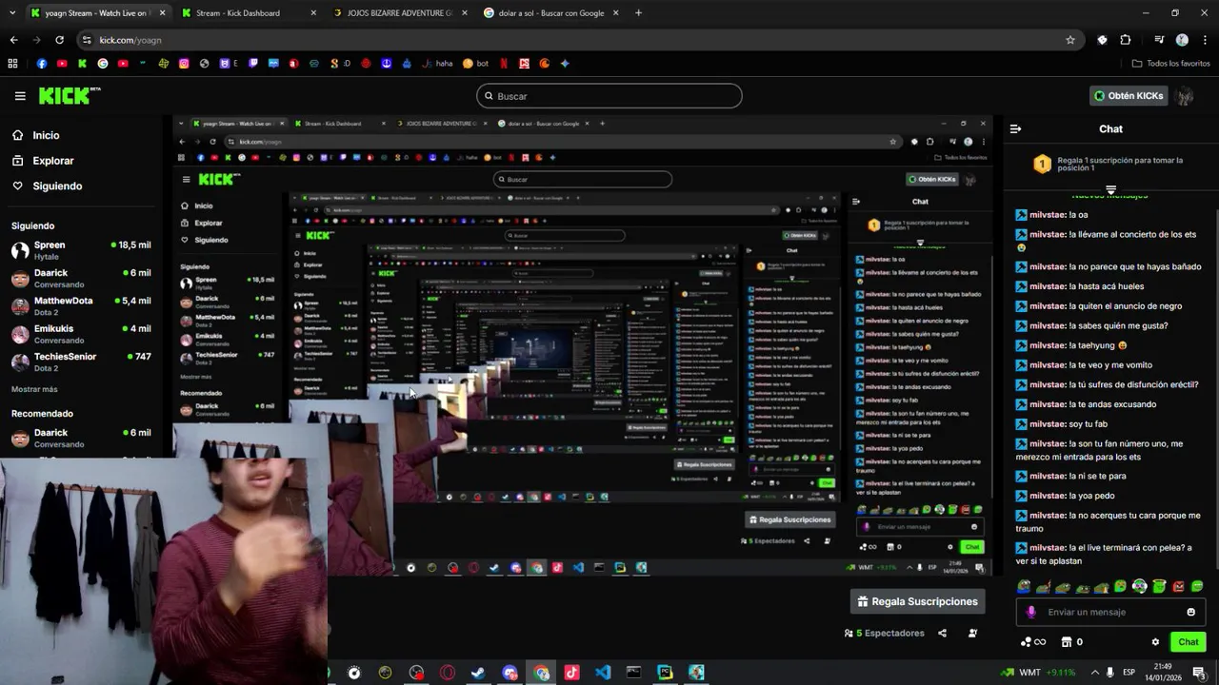The image size is (1219, 685).
Task: Open tab search dropdown arrow
Action: tap(12, 13)
